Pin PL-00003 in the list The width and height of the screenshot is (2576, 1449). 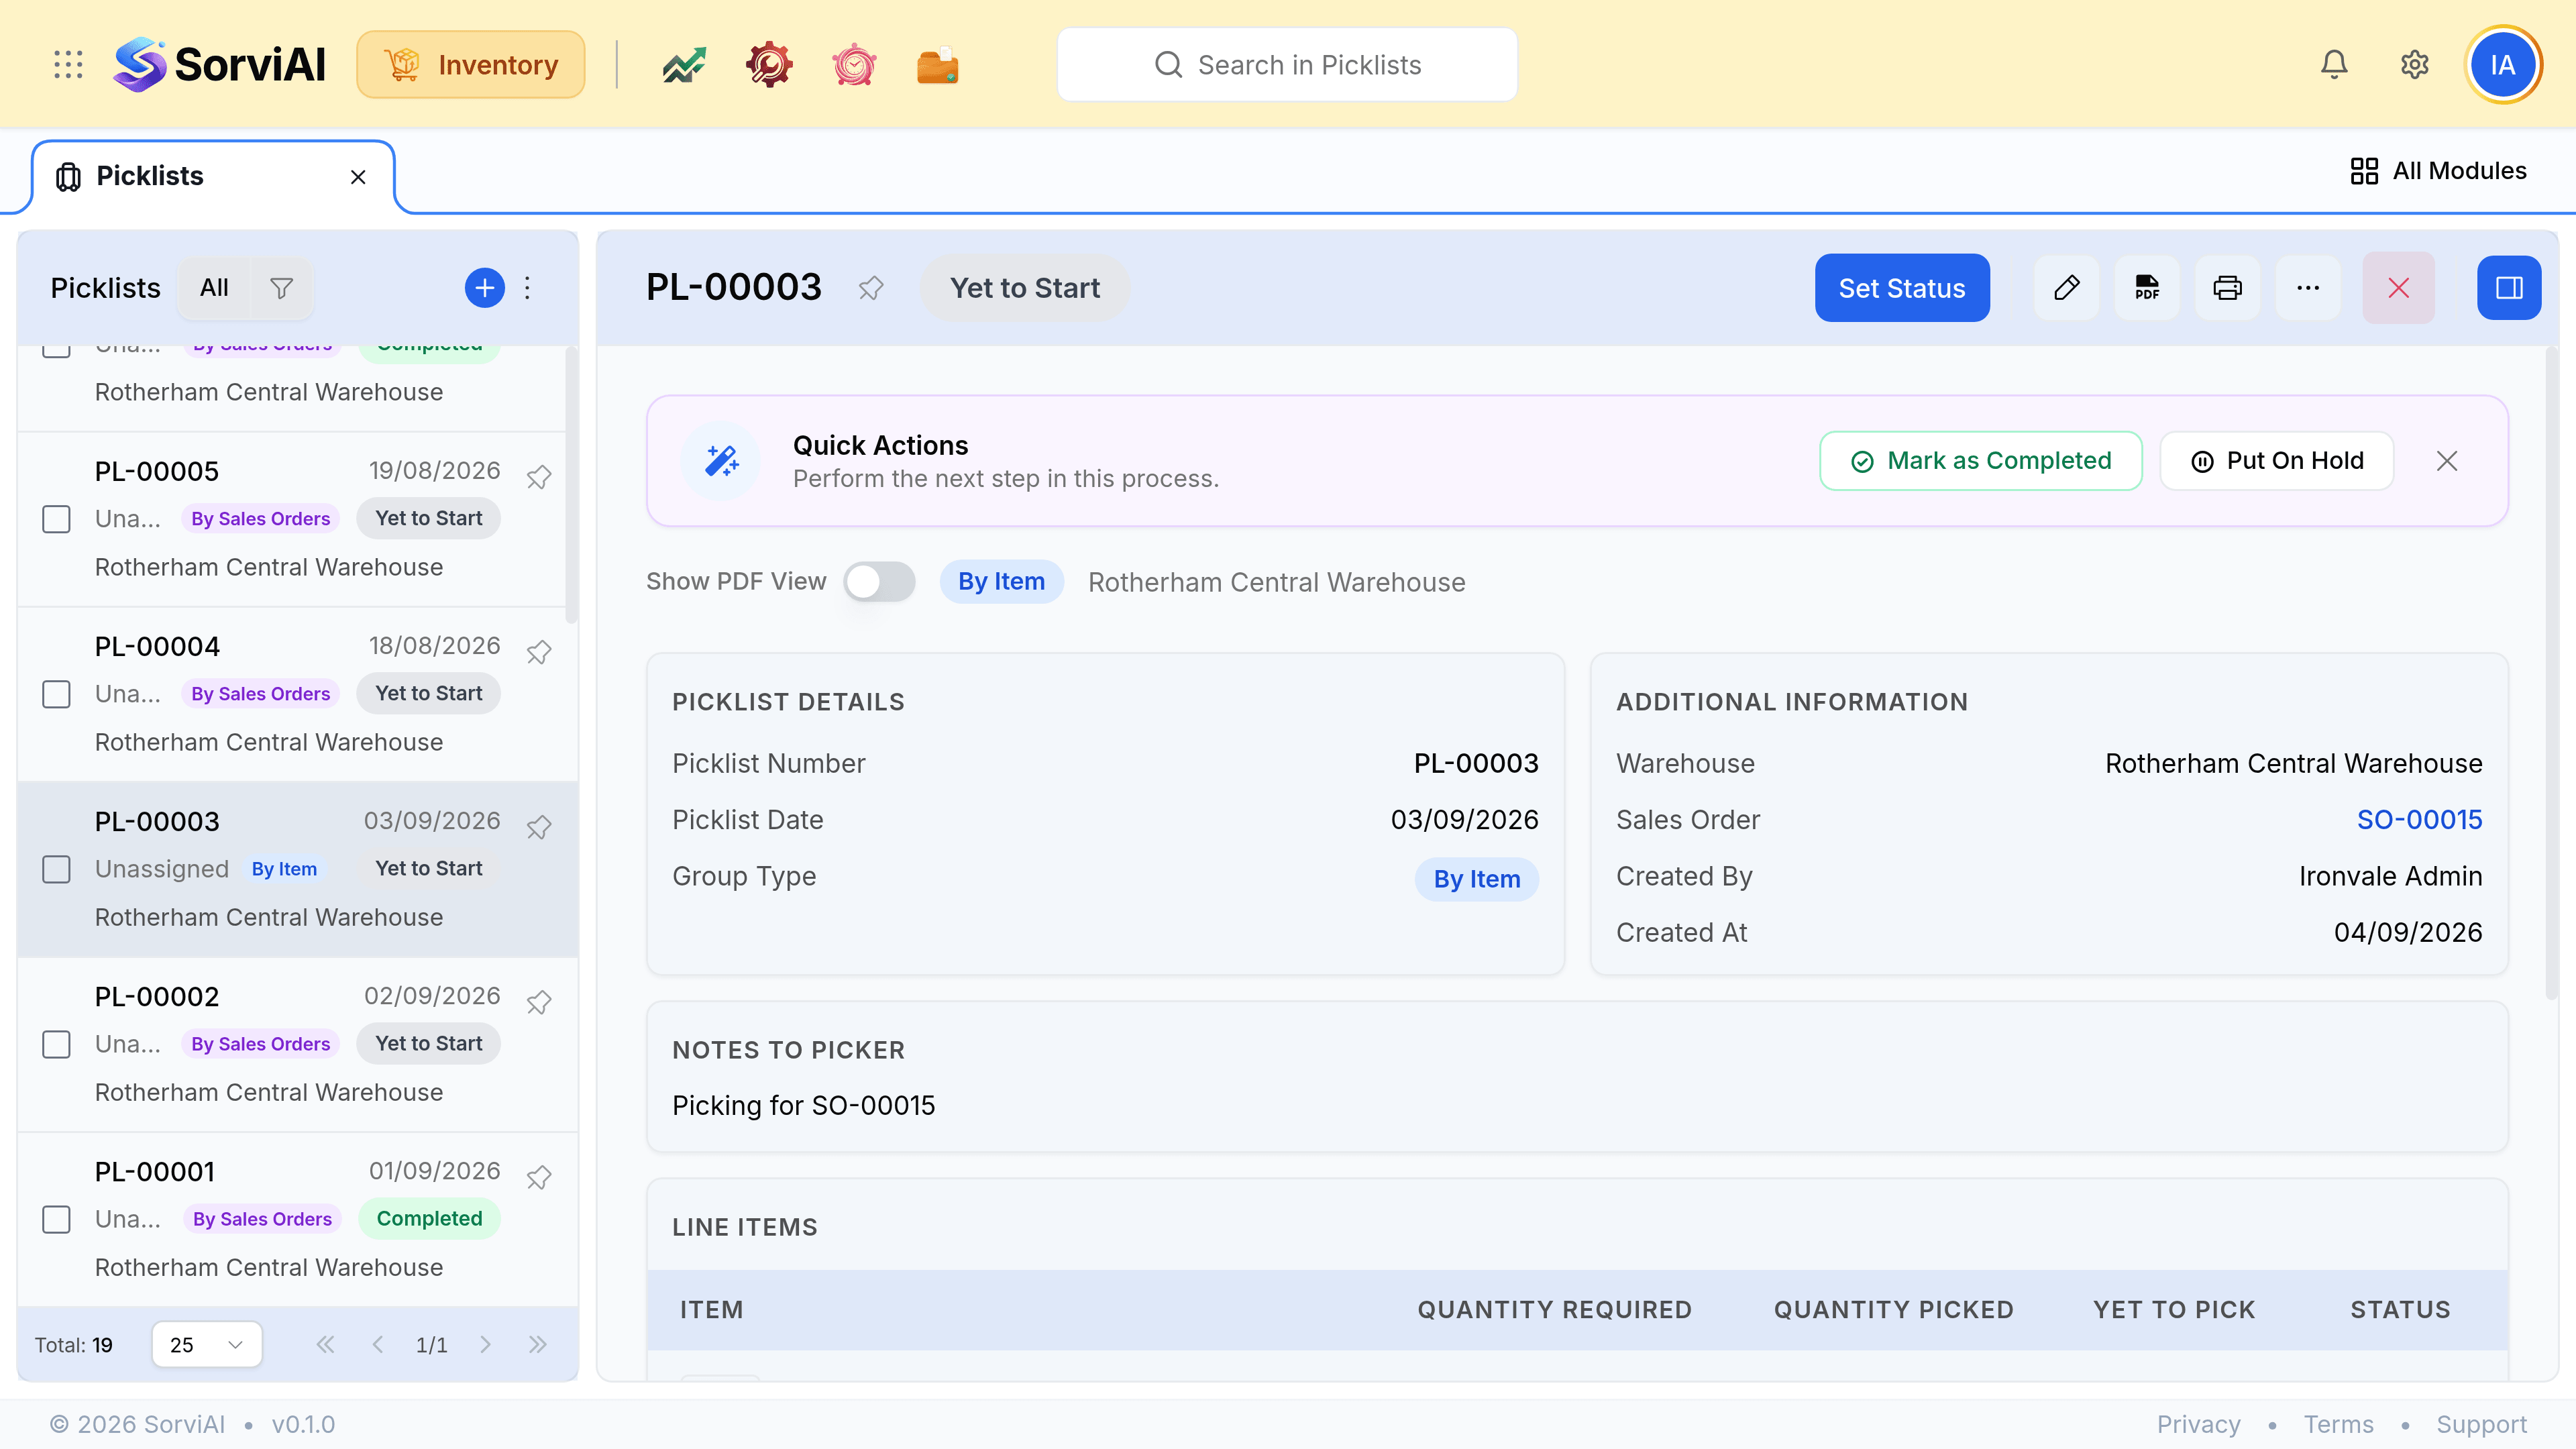pos(539,827)
